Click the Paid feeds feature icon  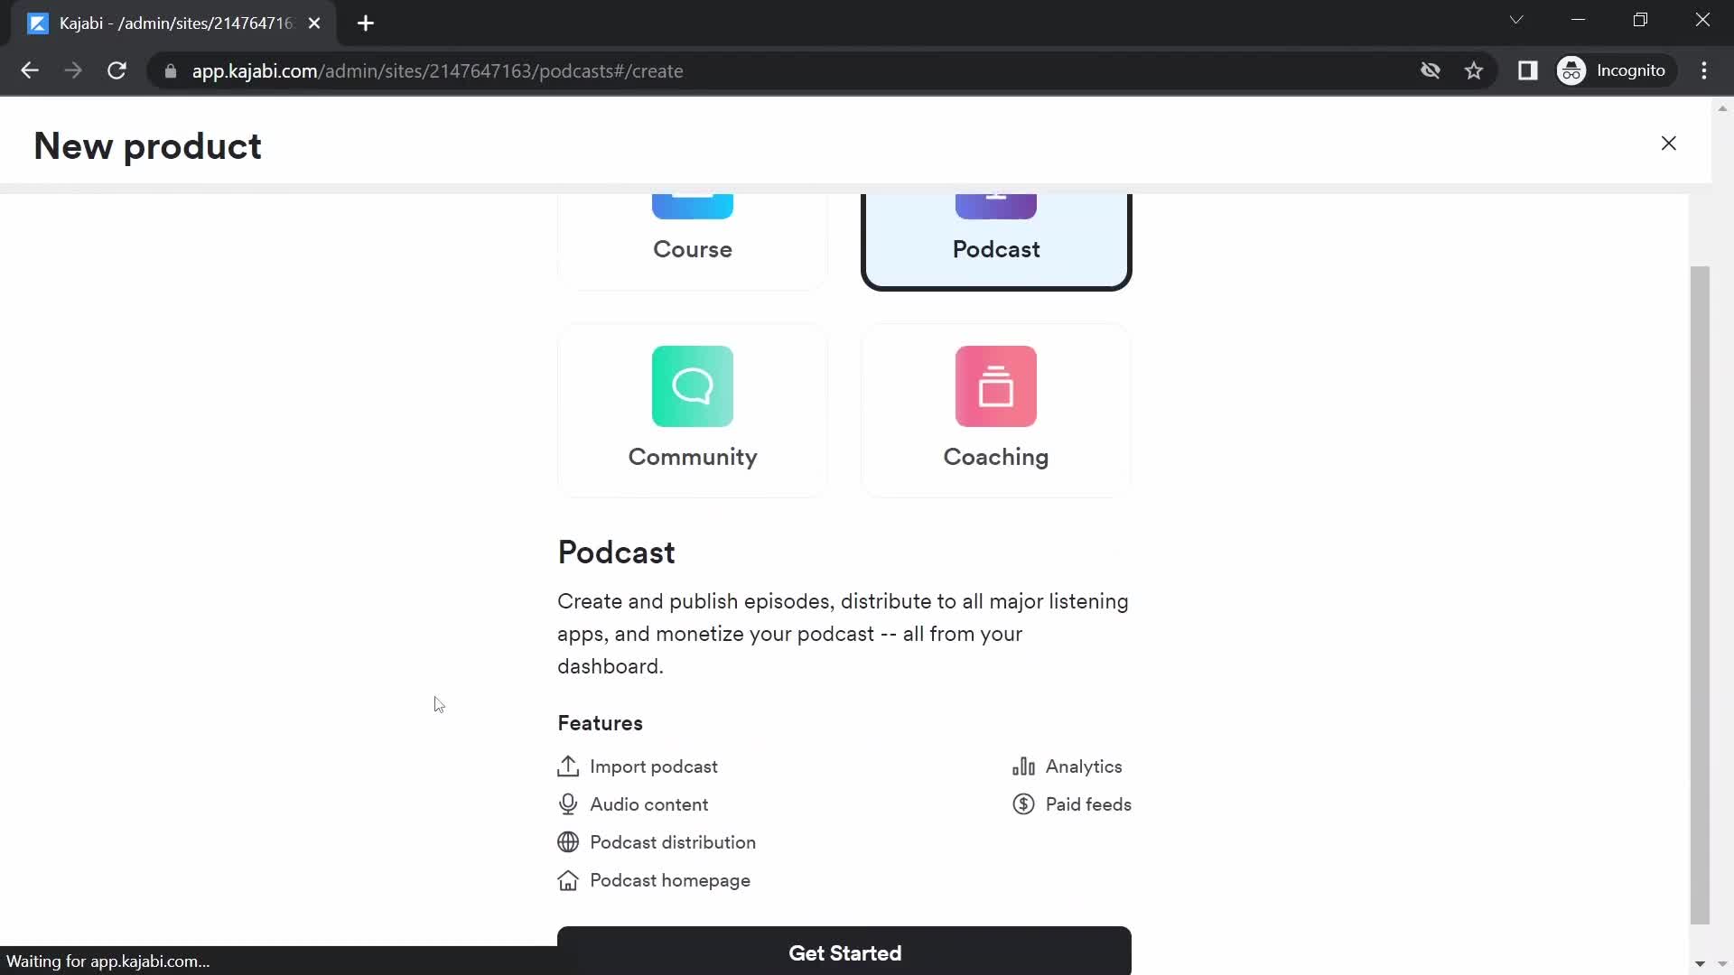(x=1023, y=803)
